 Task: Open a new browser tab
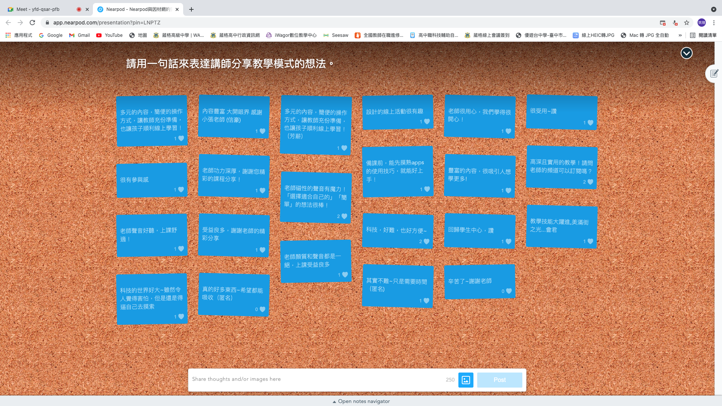click(x=191, y=9)
